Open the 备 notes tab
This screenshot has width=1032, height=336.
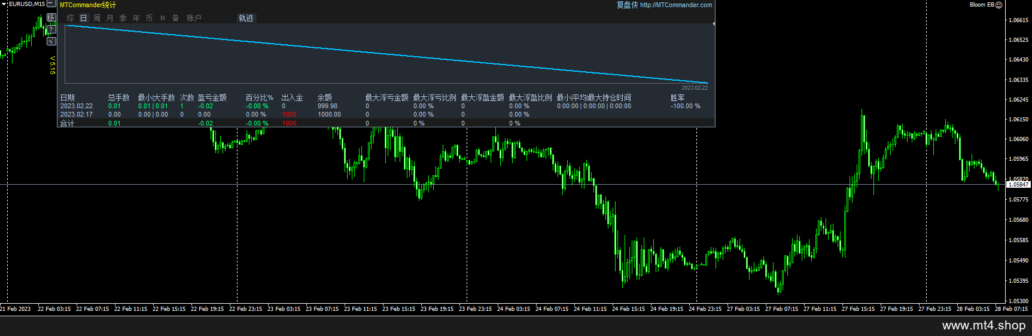(x=176, y=18)
